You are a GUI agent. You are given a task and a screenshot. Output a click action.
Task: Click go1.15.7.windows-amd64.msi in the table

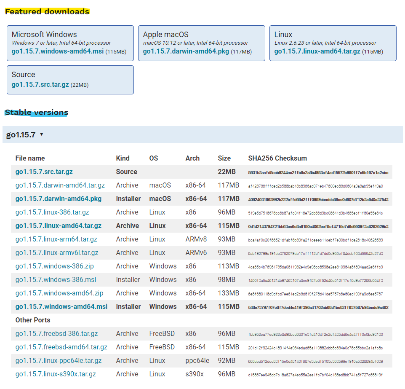pos(61,306)
